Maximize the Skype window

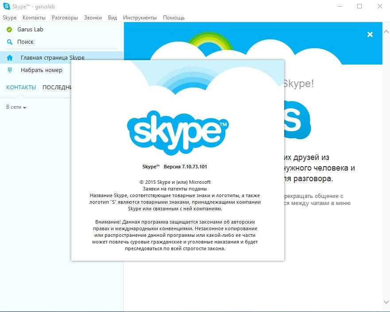[x=359, y=6]
